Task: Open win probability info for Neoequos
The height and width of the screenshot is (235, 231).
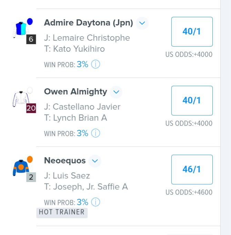Action: (x=96, y=202)
